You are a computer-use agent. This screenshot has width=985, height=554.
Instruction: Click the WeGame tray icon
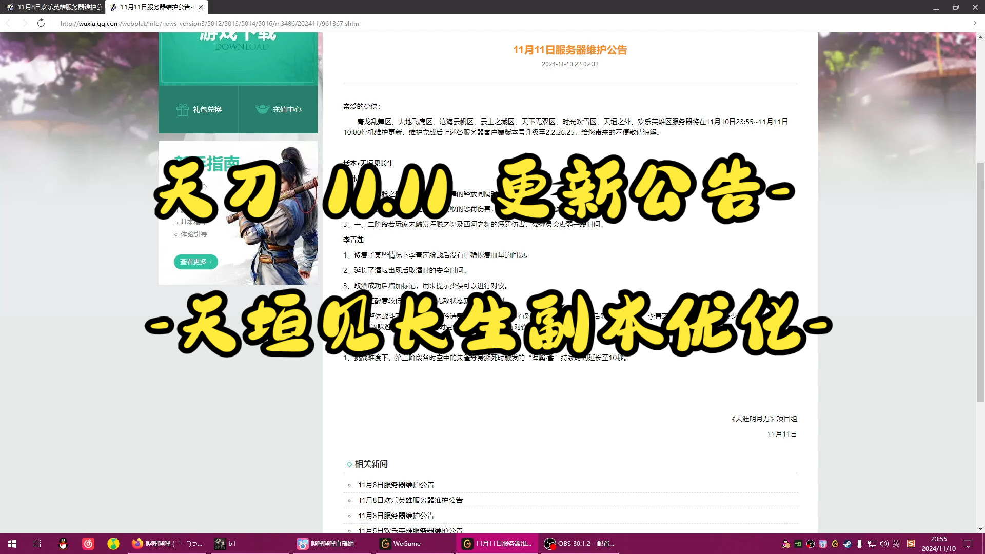pyautogui.click(x=835, y=544)
